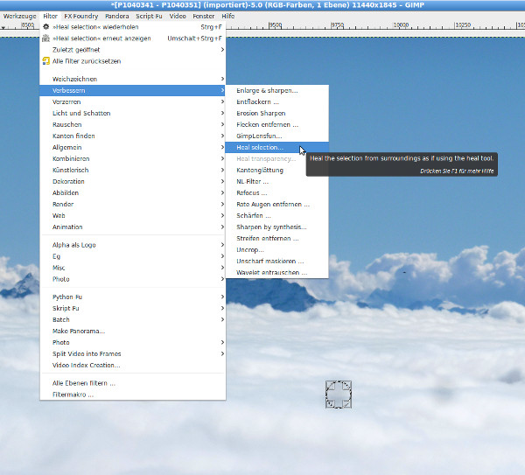Choose Flecken entfernen ... filter
The height and width of the screenshot is (475, 525).
click(x=276, y=124)
